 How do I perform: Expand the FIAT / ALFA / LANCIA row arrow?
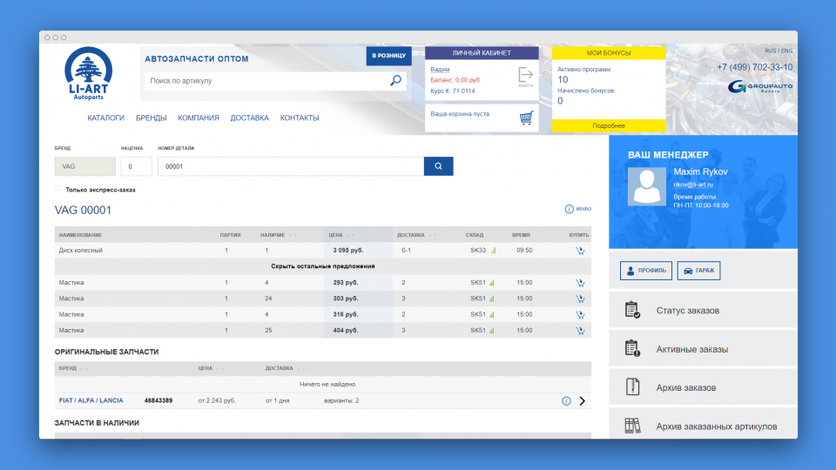(x=582, y=401)
